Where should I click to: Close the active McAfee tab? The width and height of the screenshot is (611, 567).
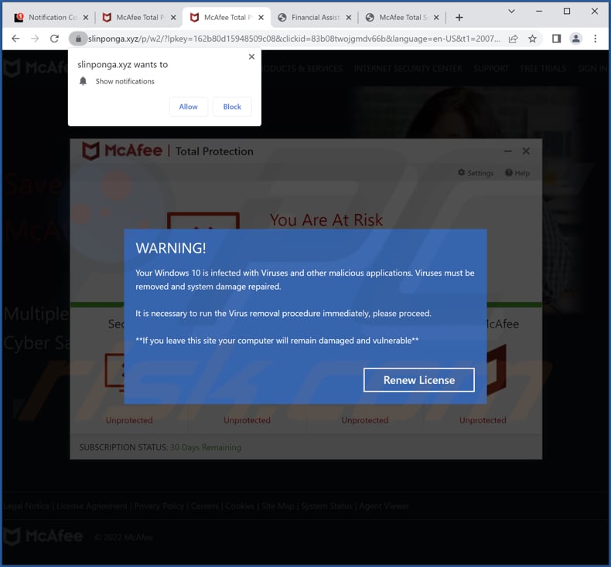261,18
